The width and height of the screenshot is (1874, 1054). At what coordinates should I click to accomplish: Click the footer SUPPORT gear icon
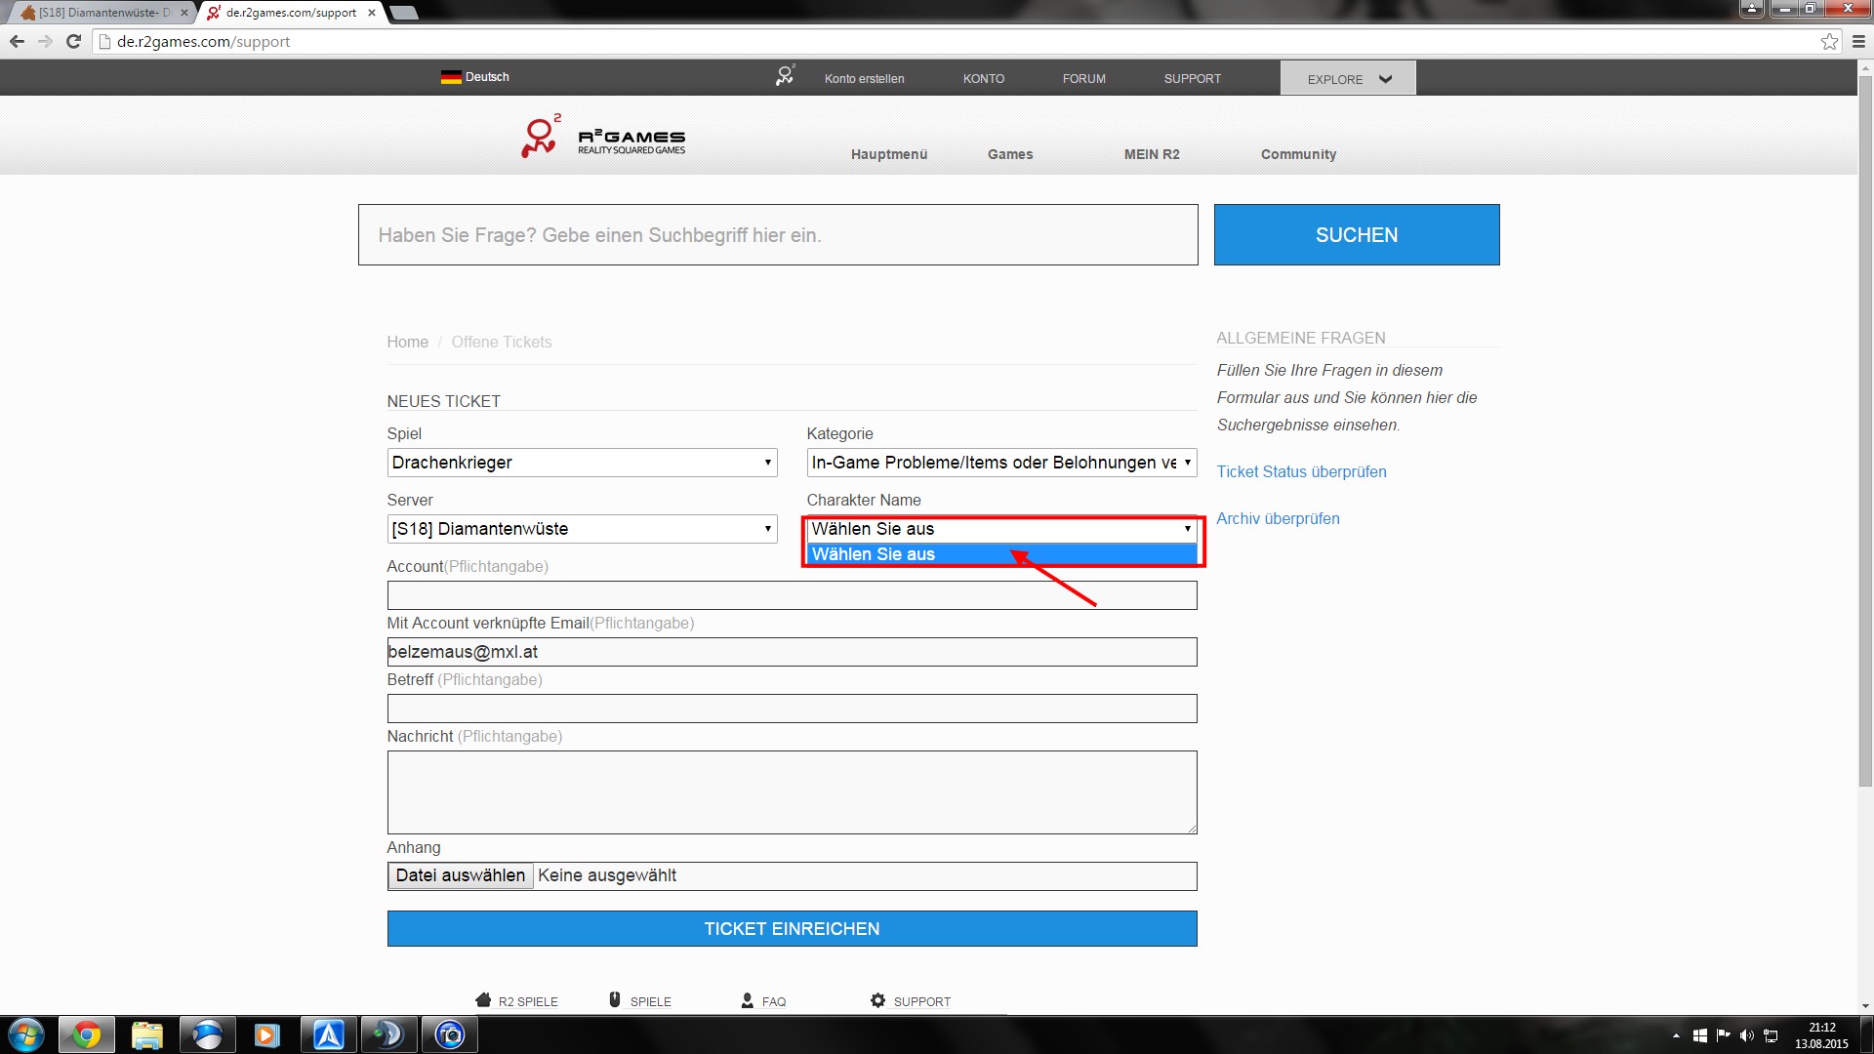click(x=877, y=1000)
